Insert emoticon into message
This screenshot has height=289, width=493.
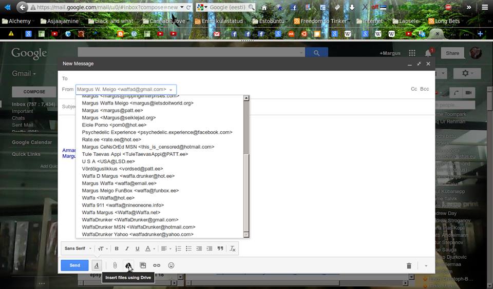(171, 265)
